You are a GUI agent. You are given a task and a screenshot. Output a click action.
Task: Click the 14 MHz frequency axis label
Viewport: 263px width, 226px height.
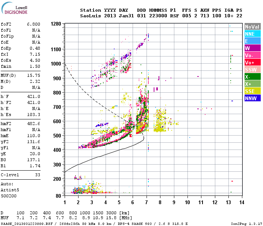click(242, 202)
